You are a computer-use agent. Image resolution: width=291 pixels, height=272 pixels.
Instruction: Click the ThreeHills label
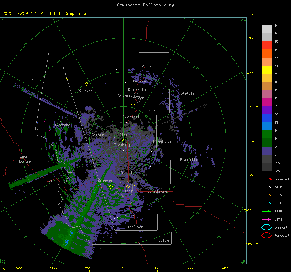(162, 141)
